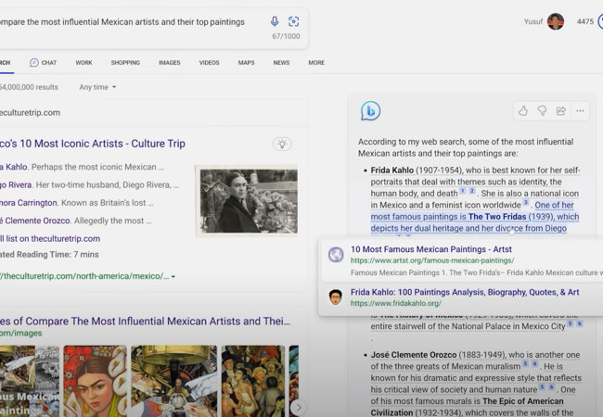
Task: Switch to the Chat tab
Action: point(43,63)
